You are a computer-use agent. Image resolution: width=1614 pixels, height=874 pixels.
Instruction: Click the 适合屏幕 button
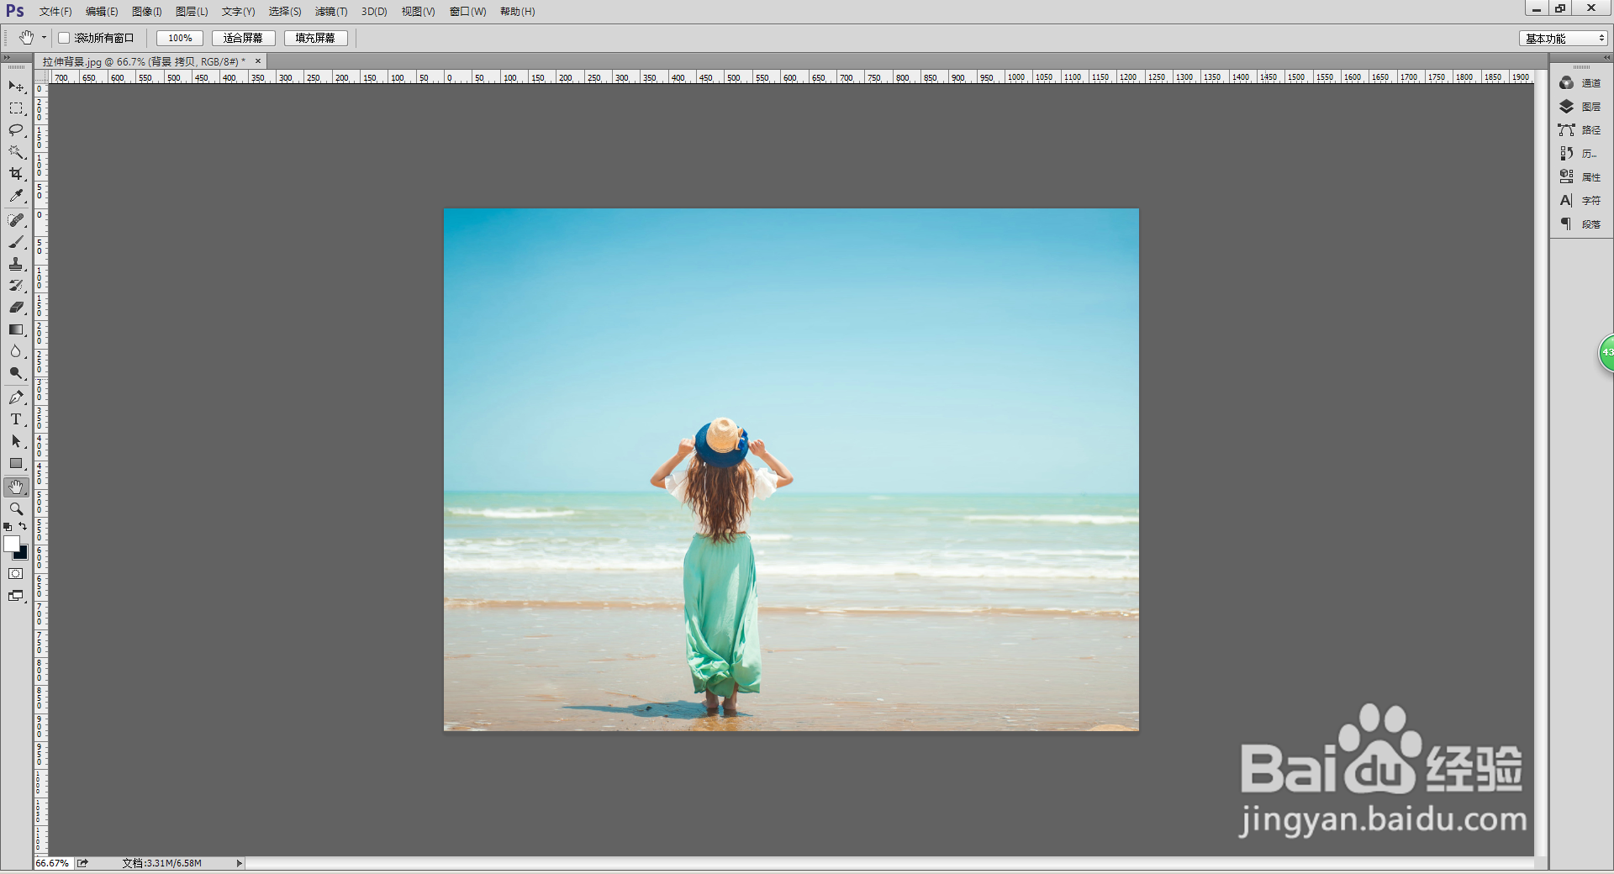pyautogui.click(x=243, y=38)
